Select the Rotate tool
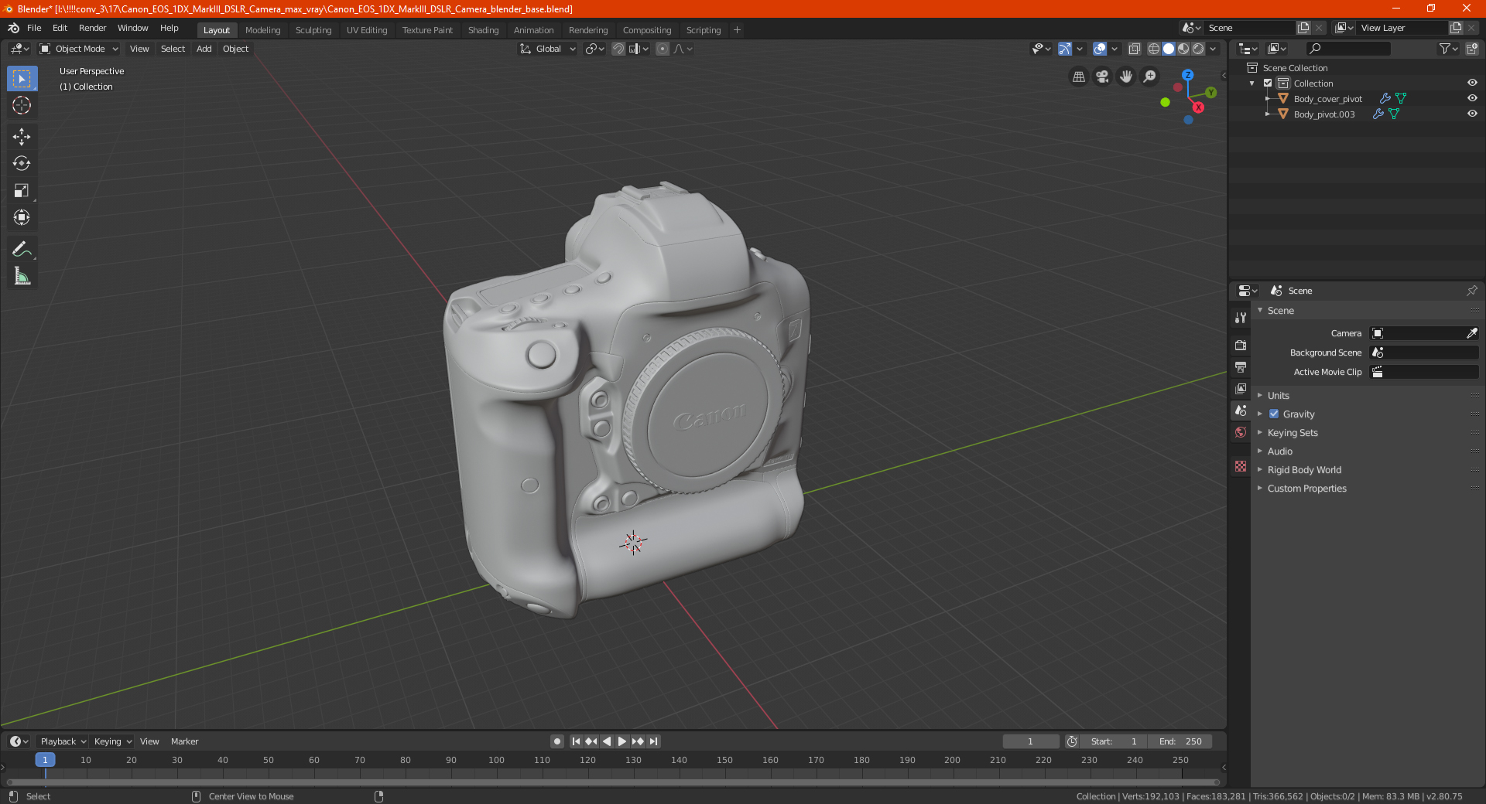This screenshot has height=804, width=1486. 22,164
